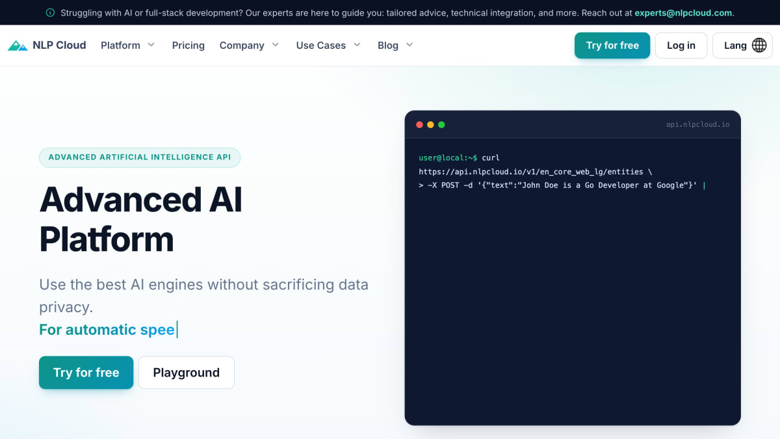Screen dimensions: 780x439
Task: Expand the Company menu chevron
Action: pyautogui.click(x=276, y=45)
